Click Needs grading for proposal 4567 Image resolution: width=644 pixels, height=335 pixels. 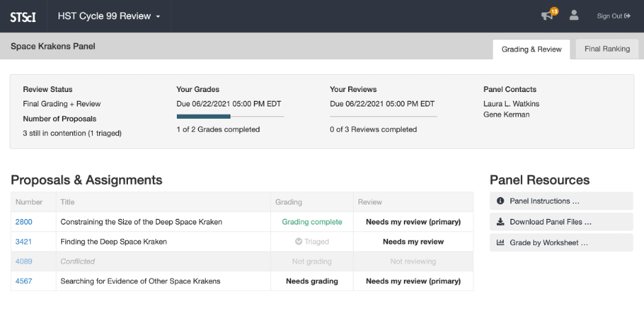(312, 281)
